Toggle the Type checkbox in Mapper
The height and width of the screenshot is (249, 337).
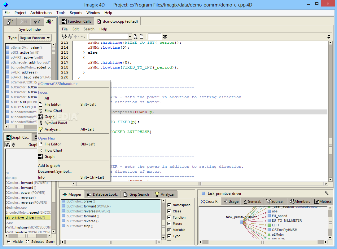click(169, 236)
